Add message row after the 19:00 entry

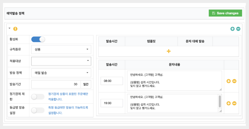point(228,103)
